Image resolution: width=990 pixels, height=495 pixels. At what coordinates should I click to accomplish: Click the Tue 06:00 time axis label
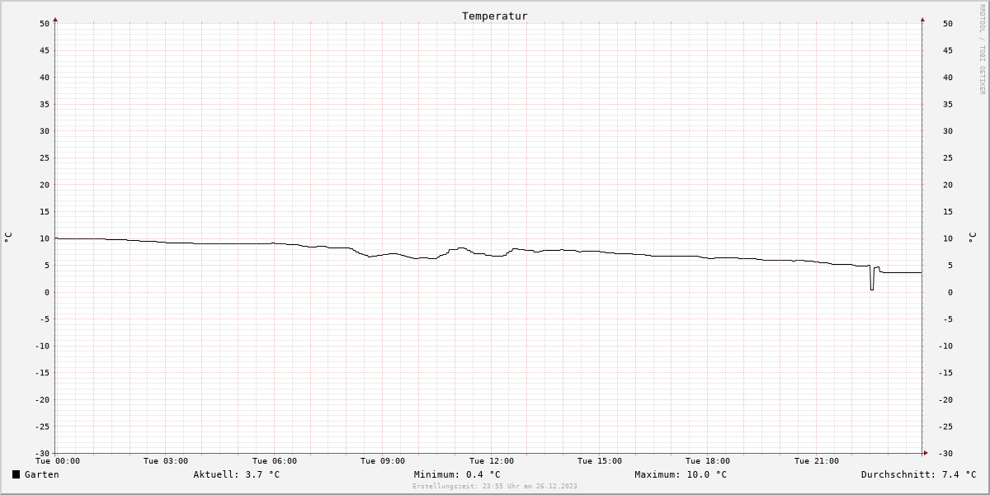(x=275, y=461)
